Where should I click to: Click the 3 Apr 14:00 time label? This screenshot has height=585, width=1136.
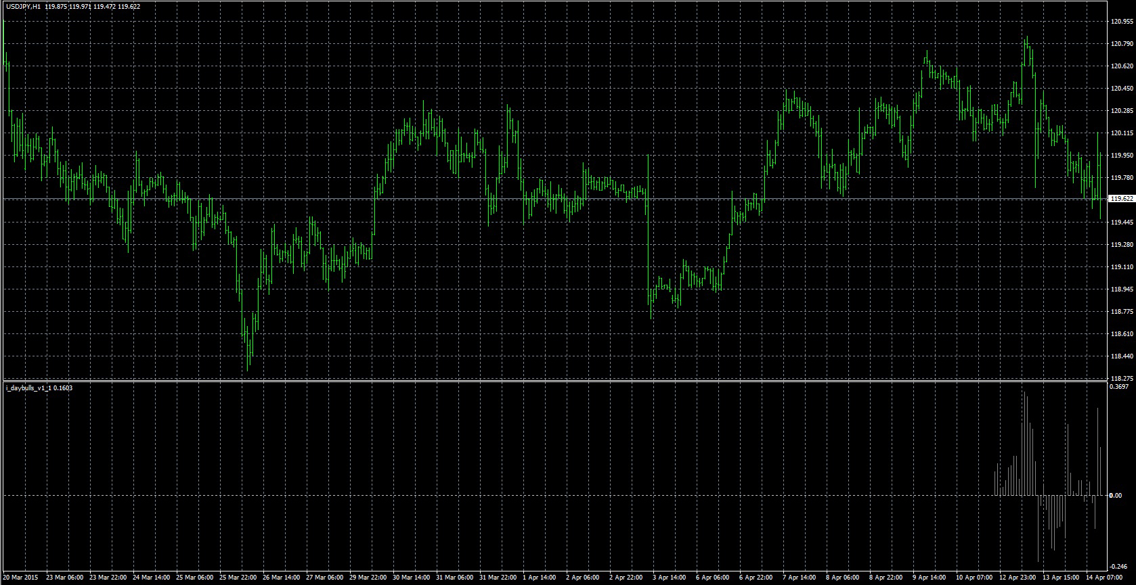click(670, 578)
